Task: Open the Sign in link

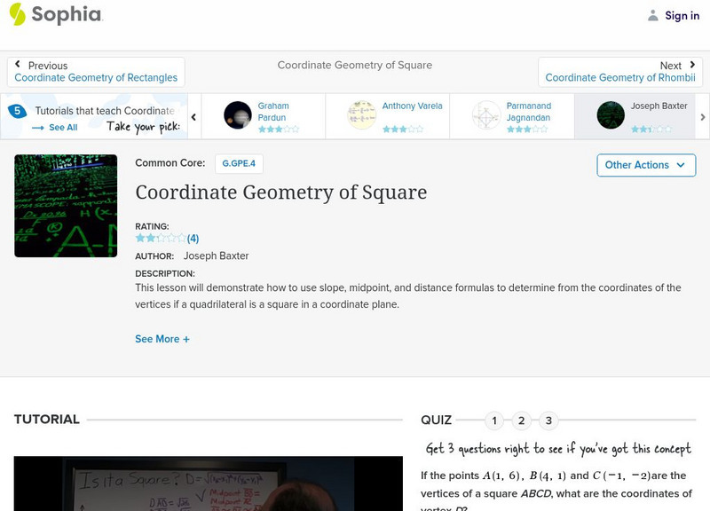Action: pyautogui.click(x=682, y=15)
